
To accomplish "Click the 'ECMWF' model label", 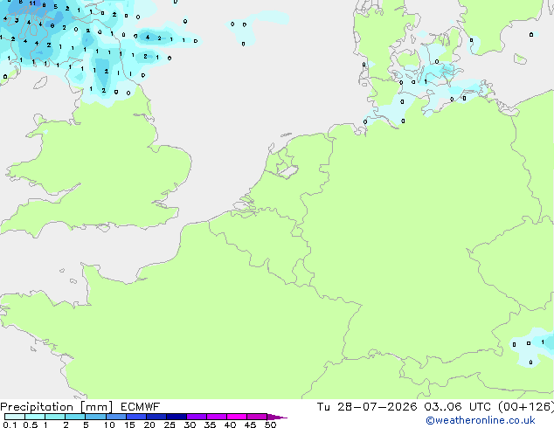I will point(140,407).
